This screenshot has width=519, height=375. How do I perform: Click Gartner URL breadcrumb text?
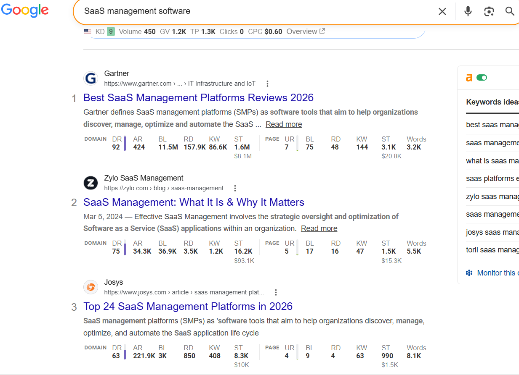pos(180,84)
